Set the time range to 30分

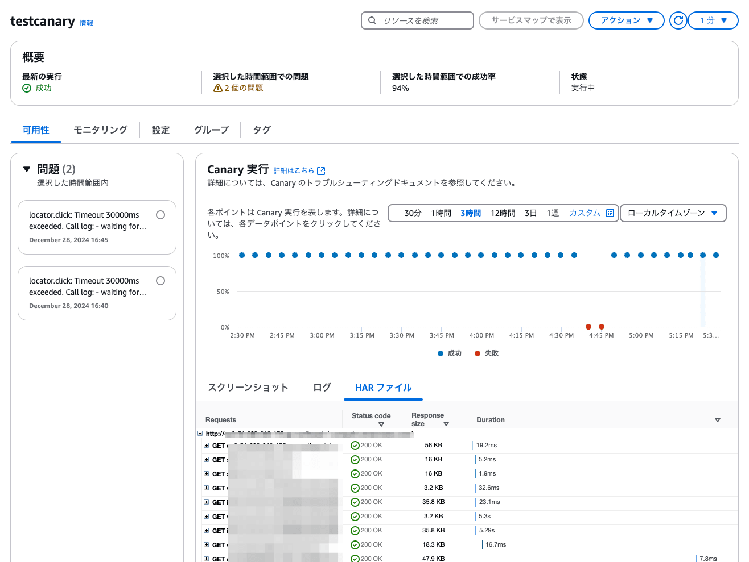coord(413,213)
